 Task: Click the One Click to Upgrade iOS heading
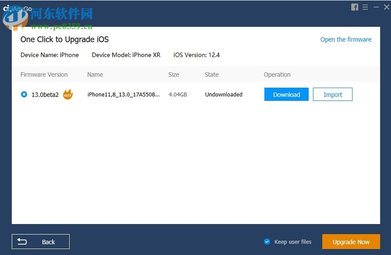[x=65, y=39]
